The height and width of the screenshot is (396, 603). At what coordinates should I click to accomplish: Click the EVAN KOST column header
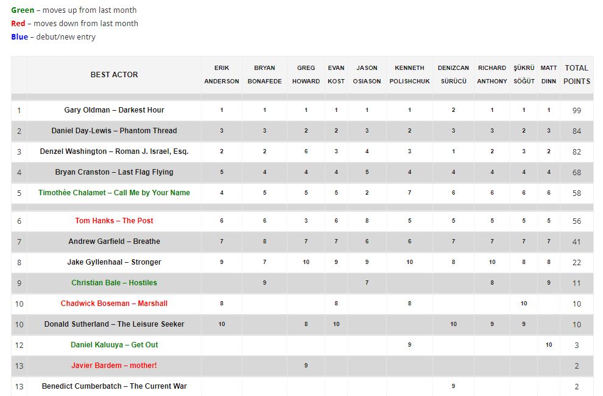(x=336, y=74)
